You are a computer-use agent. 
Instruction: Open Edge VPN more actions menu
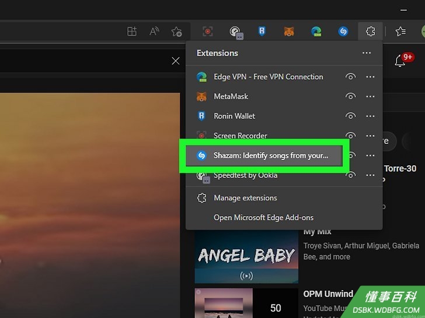[x=370, y=77]
